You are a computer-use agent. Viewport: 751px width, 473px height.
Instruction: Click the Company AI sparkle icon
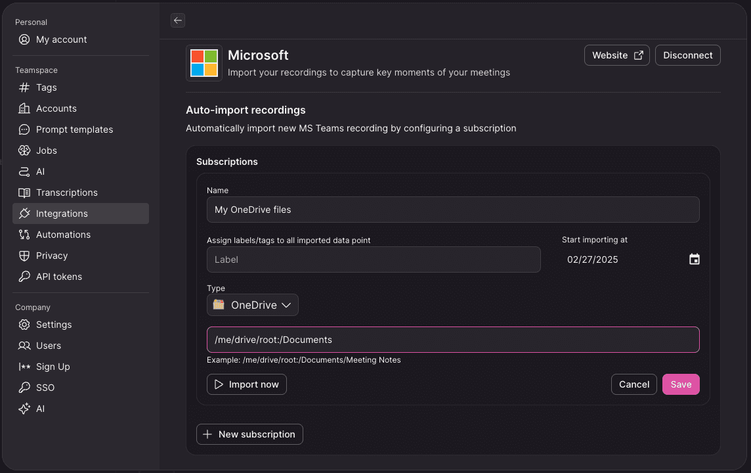pos(24,409)
